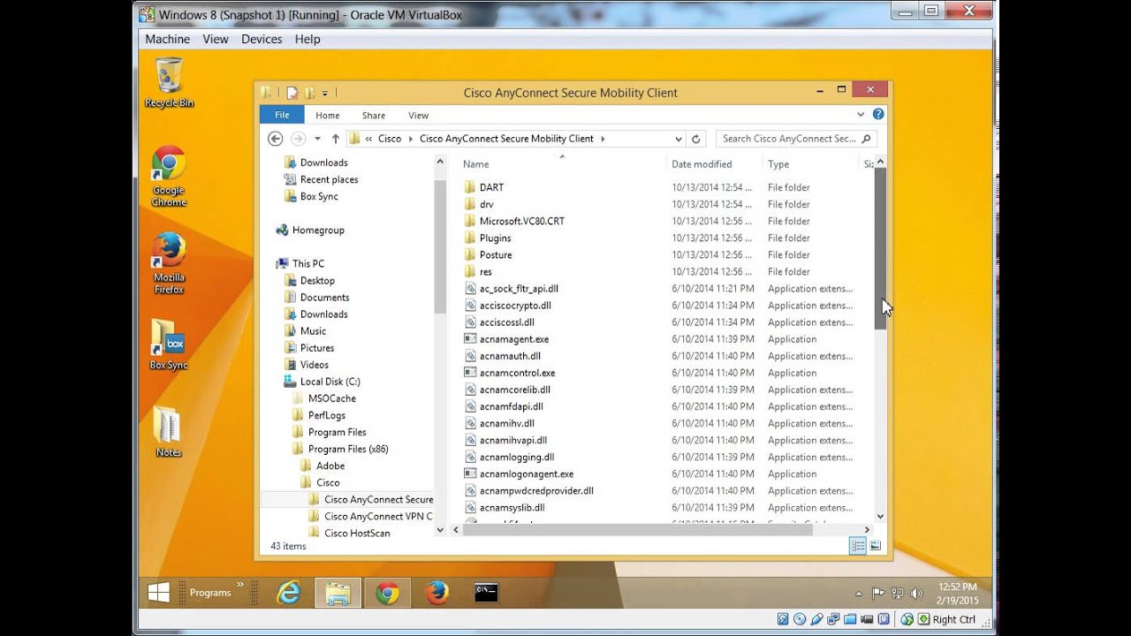Select acciscossl.dll in file list
The height and width of the screenshot is (636, 1131).
(507, 322)
